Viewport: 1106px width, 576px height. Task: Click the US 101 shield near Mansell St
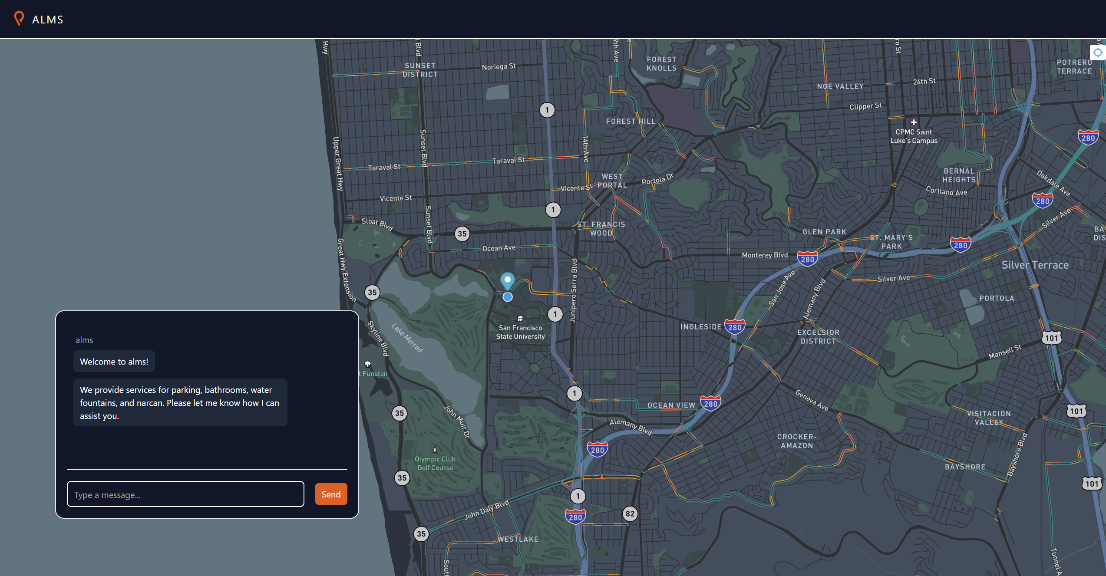[x=1051, y=338]
